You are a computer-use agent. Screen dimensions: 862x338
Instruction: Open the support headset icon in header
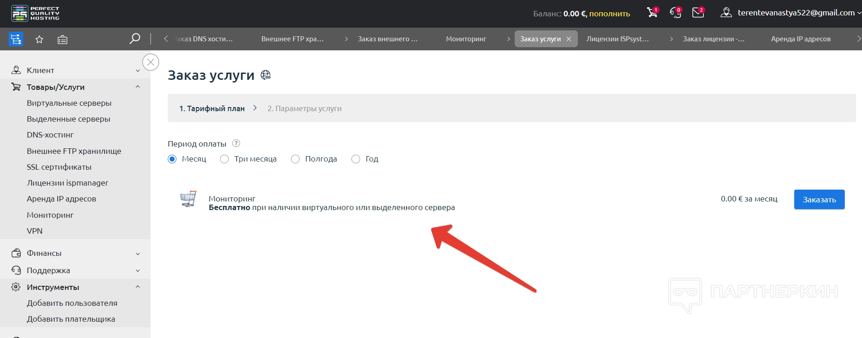(676, 13)
